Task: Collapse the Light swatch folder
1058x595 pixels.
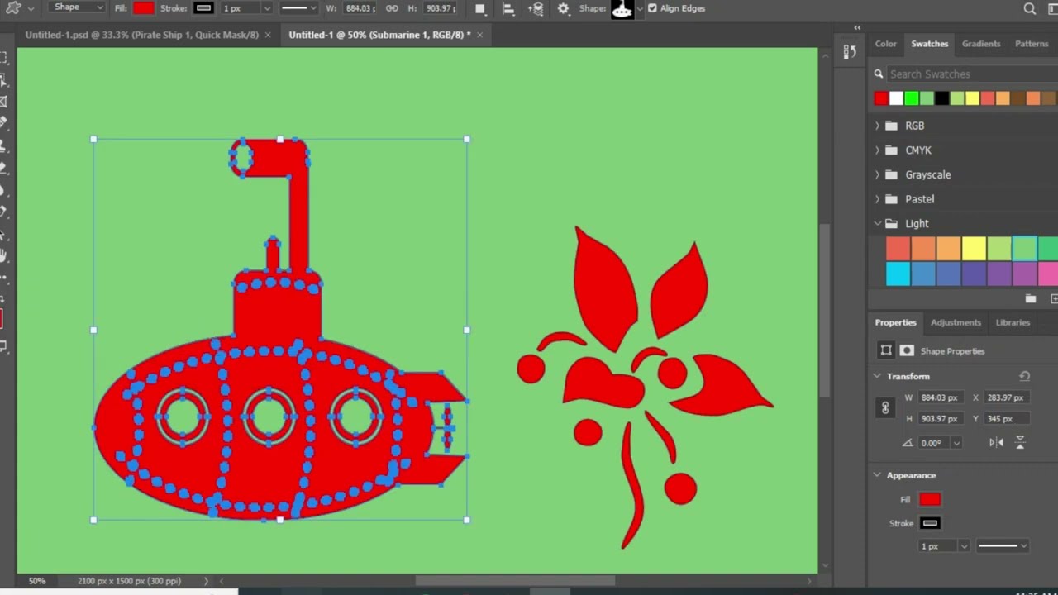Action: click(x=878, y=223)
